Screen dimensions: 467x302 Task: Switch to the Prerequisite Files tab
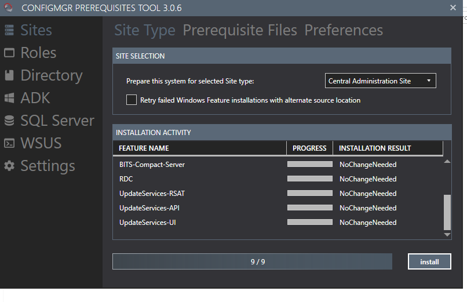coord(240,30)
